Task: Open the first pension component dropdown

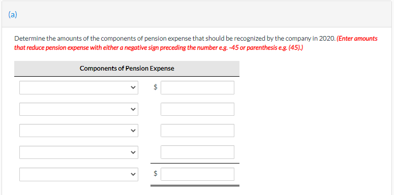Action: point(79,87)
